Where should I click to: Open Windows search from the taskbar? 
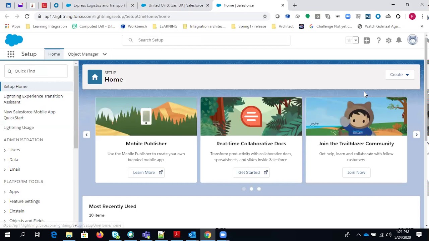pyautogui.click(x=23, y=235)
